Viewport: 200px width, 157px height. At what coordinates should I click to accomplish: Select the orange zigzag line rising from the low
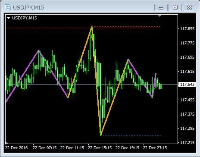[x=114, y=98]
